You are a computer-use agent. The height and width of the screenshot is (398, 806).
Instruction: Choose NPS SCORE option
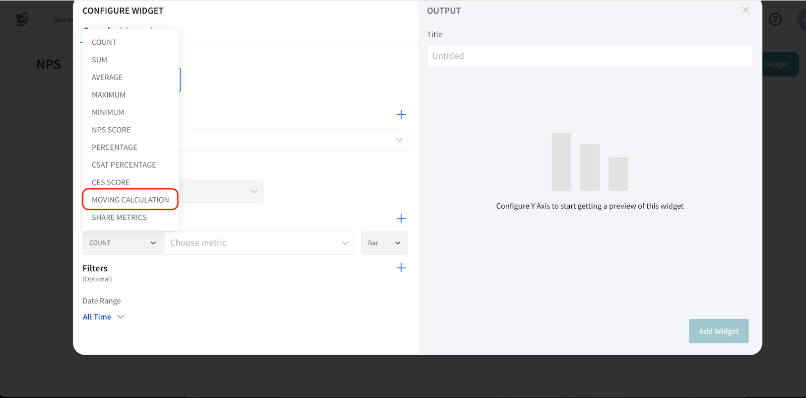111,130
